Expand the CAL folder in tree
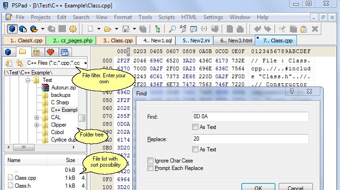This screenshot has height=190, width=340. point(36,117)
